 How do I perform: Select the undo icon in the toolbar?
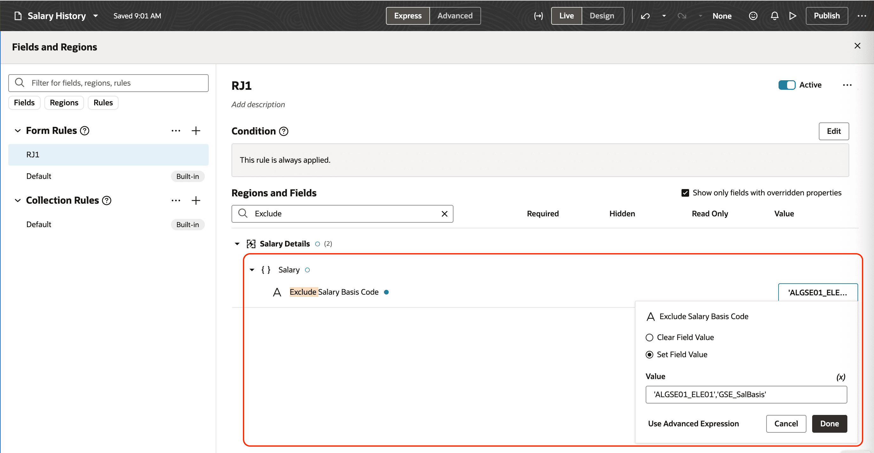point(645,16)
